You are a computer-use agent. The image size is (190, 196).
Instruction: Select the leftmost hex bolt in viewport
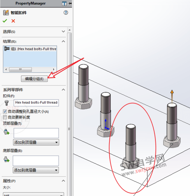pyautogui.click(x=83, y=87)
